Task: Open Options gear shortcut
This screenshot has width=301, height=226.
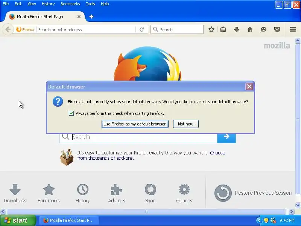Action: [x=184, y=193]
